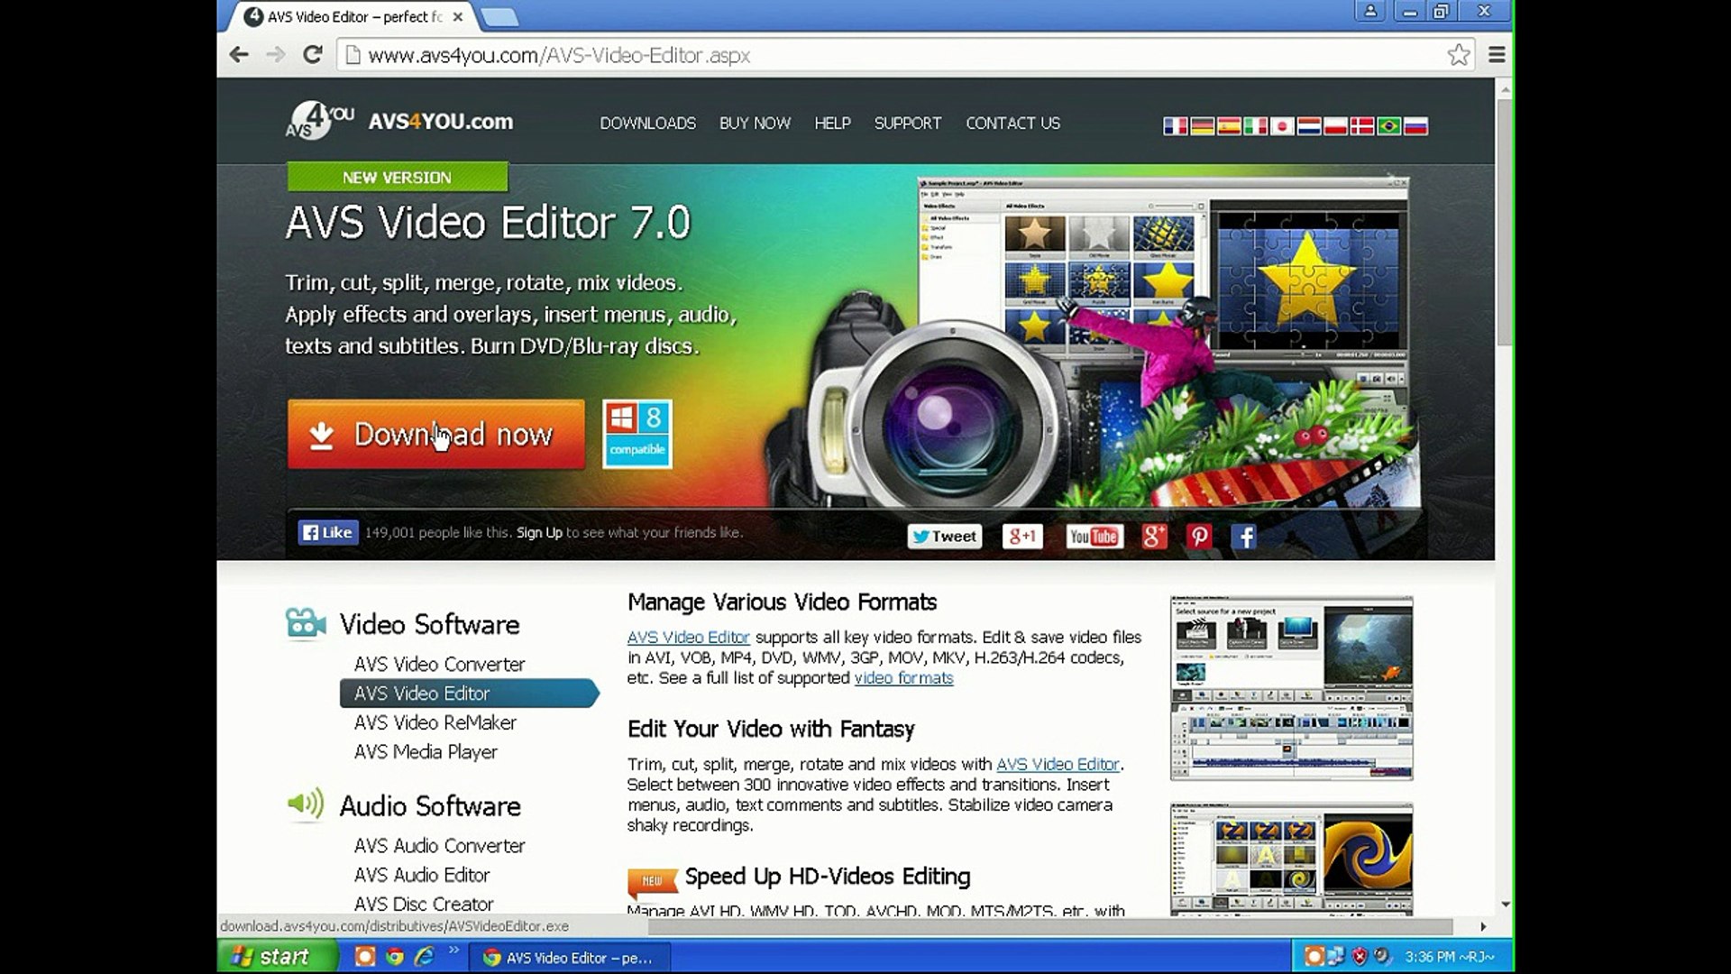
Task: Share the page via the Pinterest icon
Action: pos(1199,536)
